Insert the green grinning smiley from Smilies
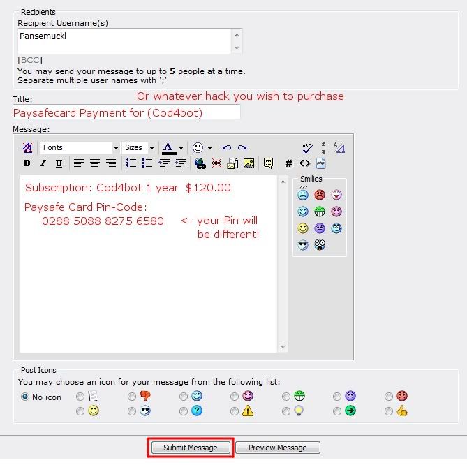This screenshot has height=465, width=467. coord(320,212)
